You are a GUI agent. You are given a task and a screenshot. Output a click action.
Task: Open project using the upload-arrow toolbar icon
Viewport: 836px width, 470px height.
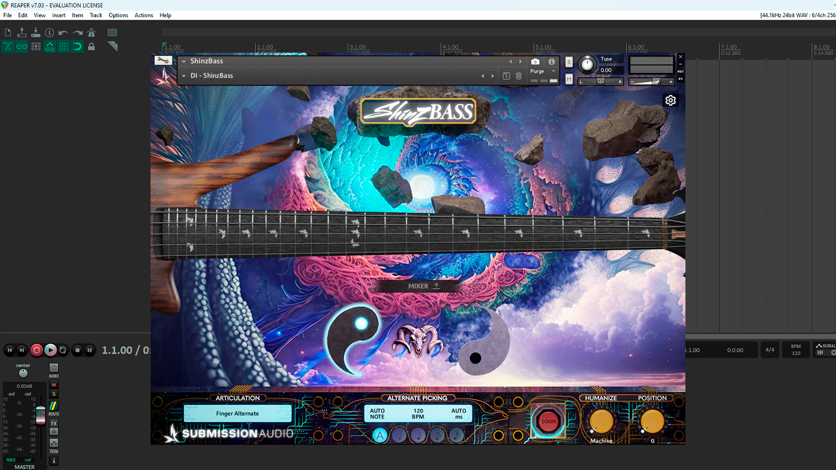pos(22,33)
